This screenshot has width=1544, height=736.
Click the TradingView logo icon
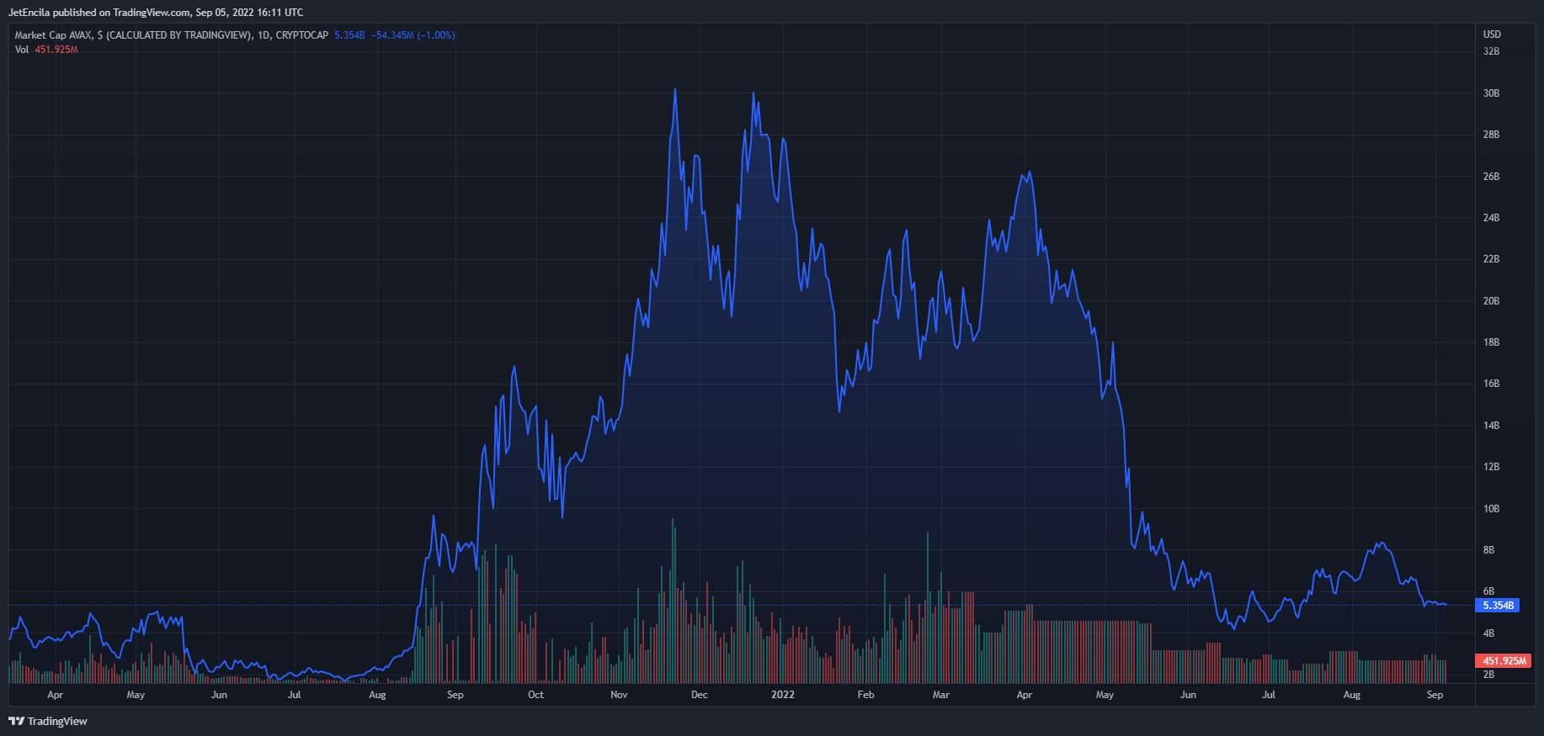click(x=16, y=721)
